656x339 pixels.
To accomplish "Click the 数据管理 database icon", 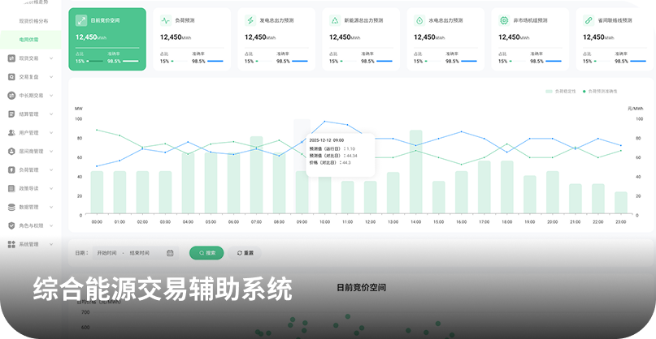I will tap(11, 207).
